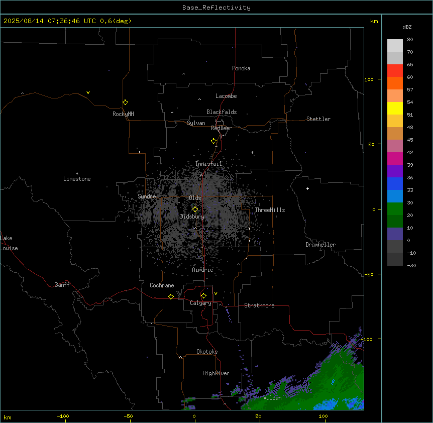Click the Okotoks label

click(x=207, y=352)
